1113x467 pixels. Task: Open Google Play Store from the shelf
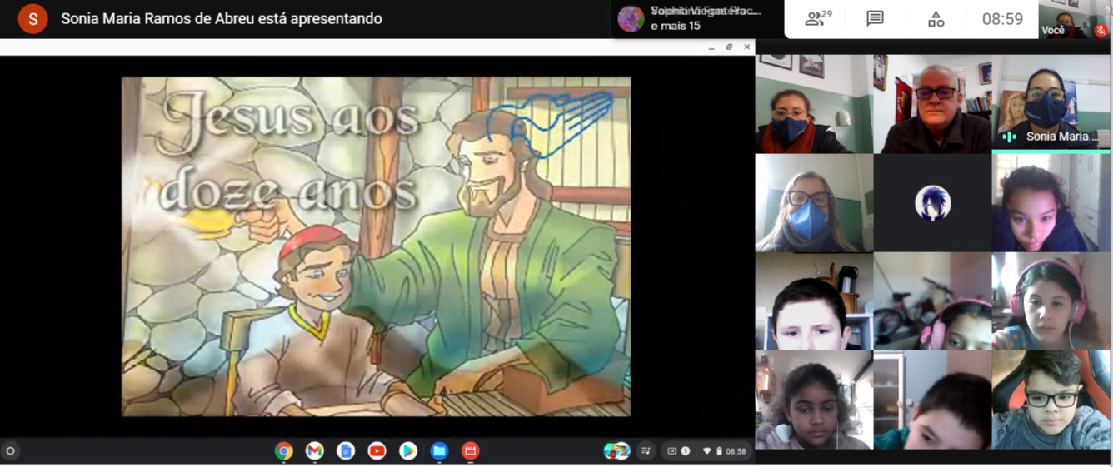[x=408, y=450]
